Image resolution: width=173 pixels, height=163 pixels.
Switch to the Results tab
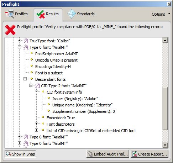click(x=48, y=14)
